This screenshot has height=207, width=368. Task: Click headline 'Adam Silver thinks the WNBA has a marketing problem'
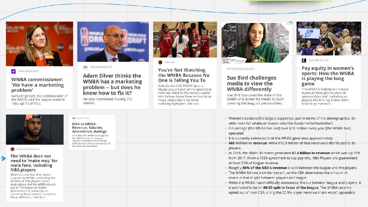pos(112,84)
